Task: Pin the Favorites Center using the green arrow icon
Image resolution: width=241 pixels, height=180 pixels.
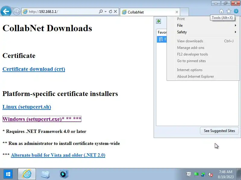Action: pos(158,21)
